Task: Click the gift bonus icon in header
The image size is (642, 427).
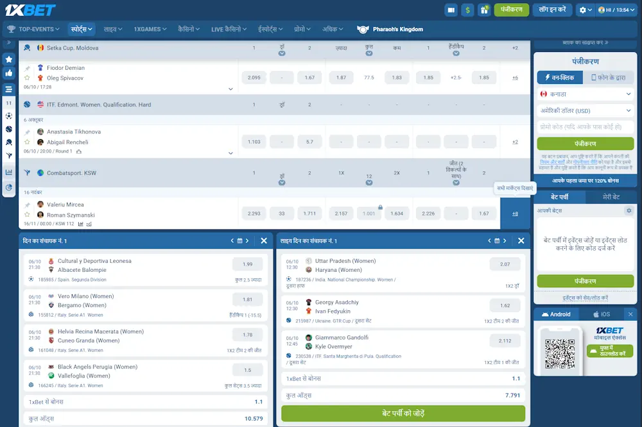Action: 483,10
